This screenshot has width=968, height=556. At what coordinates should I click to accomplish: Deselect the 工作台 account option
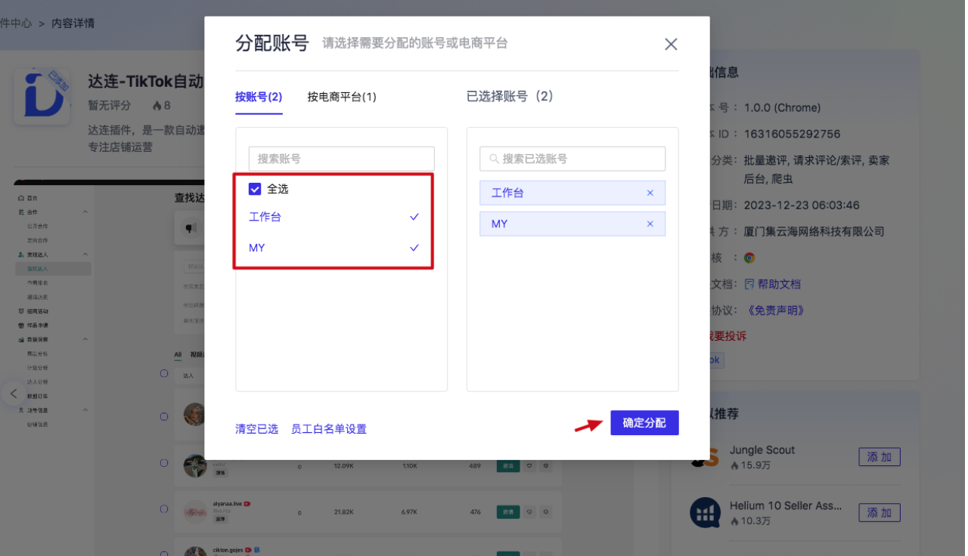334,217
